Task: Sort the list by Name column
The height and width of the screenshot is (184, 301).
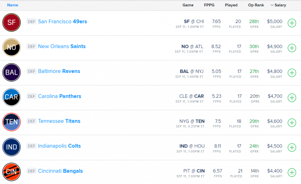Action: 12,5
